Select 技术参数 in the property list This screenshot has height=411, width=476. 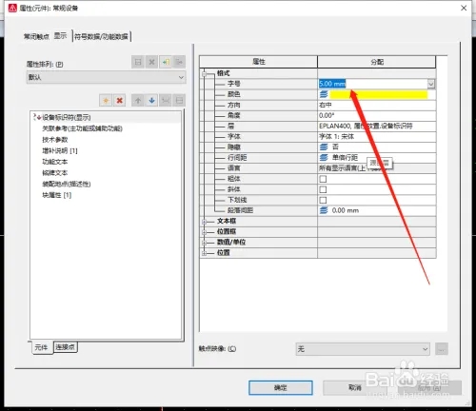click(55, 140)
